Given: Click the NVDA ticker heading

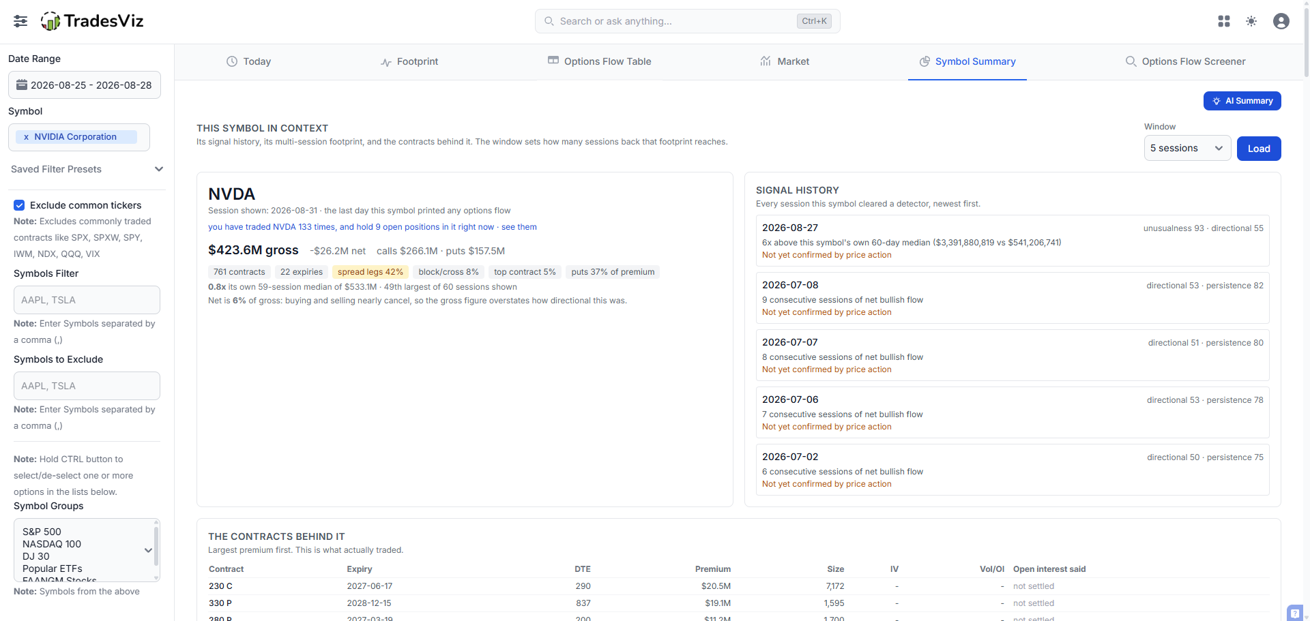Looking at the screenshot, I should coord(231,194).
